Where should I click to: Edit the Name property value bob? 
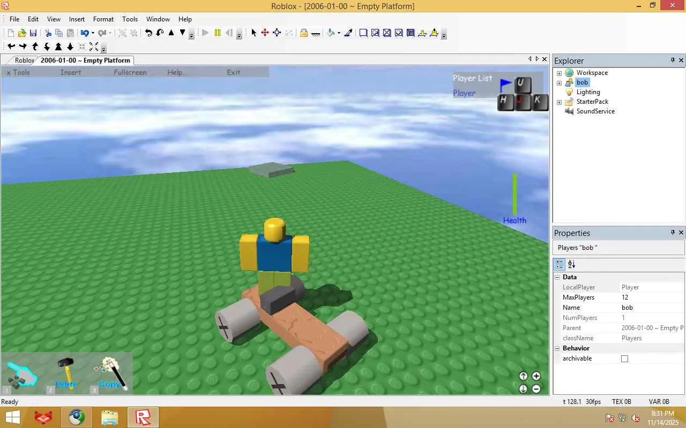point(652,308)
